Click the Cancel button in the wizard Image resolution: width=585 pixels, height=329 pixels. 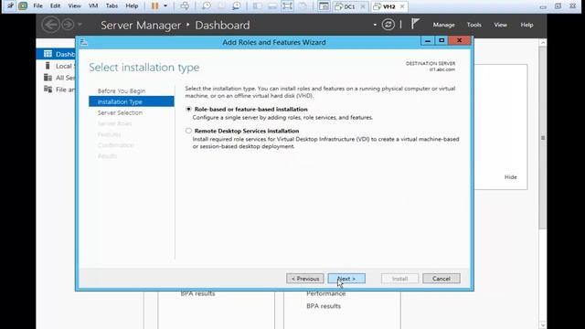(441, 279)
